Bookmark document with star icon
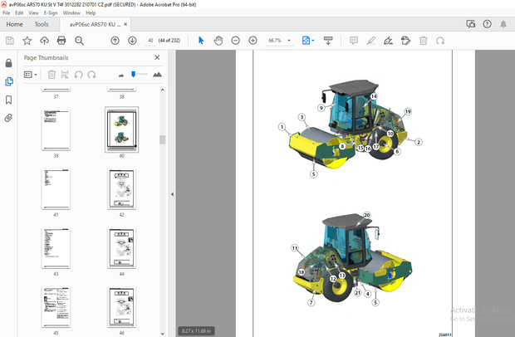 click(27, 41)
